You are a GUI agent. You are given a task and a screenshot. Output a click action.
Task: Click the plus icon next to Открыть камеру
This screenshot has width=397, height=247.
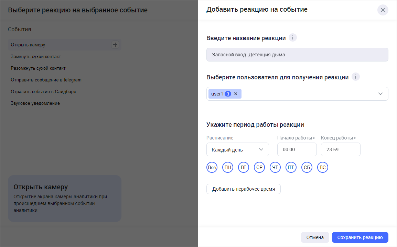coord(115,45)
